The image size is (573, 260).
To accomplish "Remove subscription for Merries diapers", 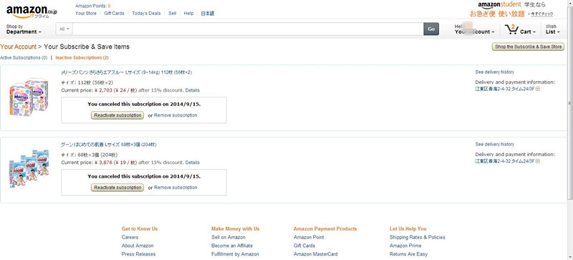I will click(x=175, y=115).
